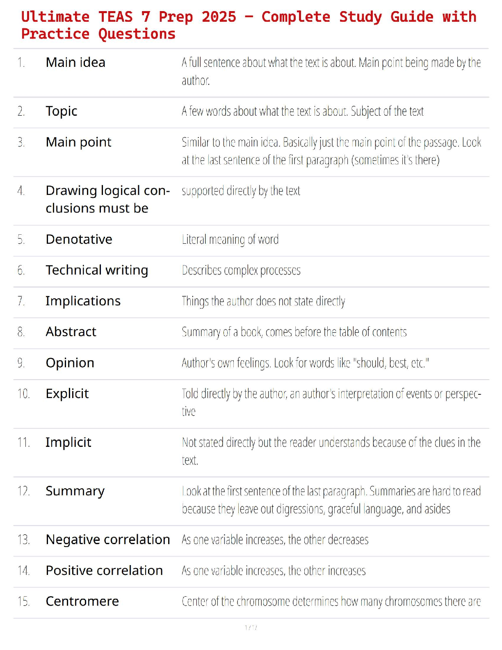Click the "Summary" term
The image size is (502, 650).
pyautogui.click(x=75, y=491)
